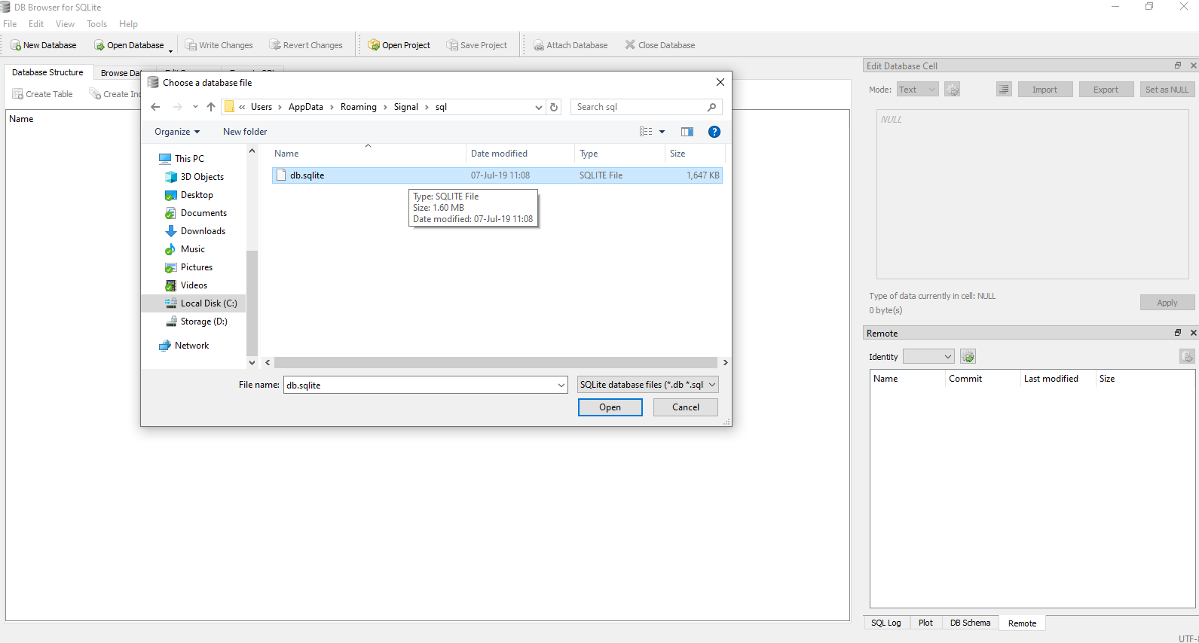Image resolution: width=1199 pixels, height=643 pixels.
Task: Click Import button in Edit Cell panel
Action: 1045,90
